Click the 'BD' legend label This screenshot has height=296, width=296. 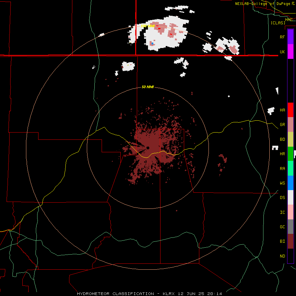tap(282, 139)
